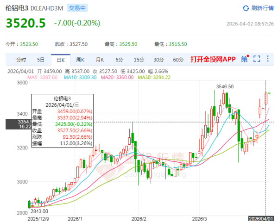Click tooltip 最高 value 3537.00(2.94%)
Screen dimensions: 278x221
pyautogui.click(x=75, y=118)
